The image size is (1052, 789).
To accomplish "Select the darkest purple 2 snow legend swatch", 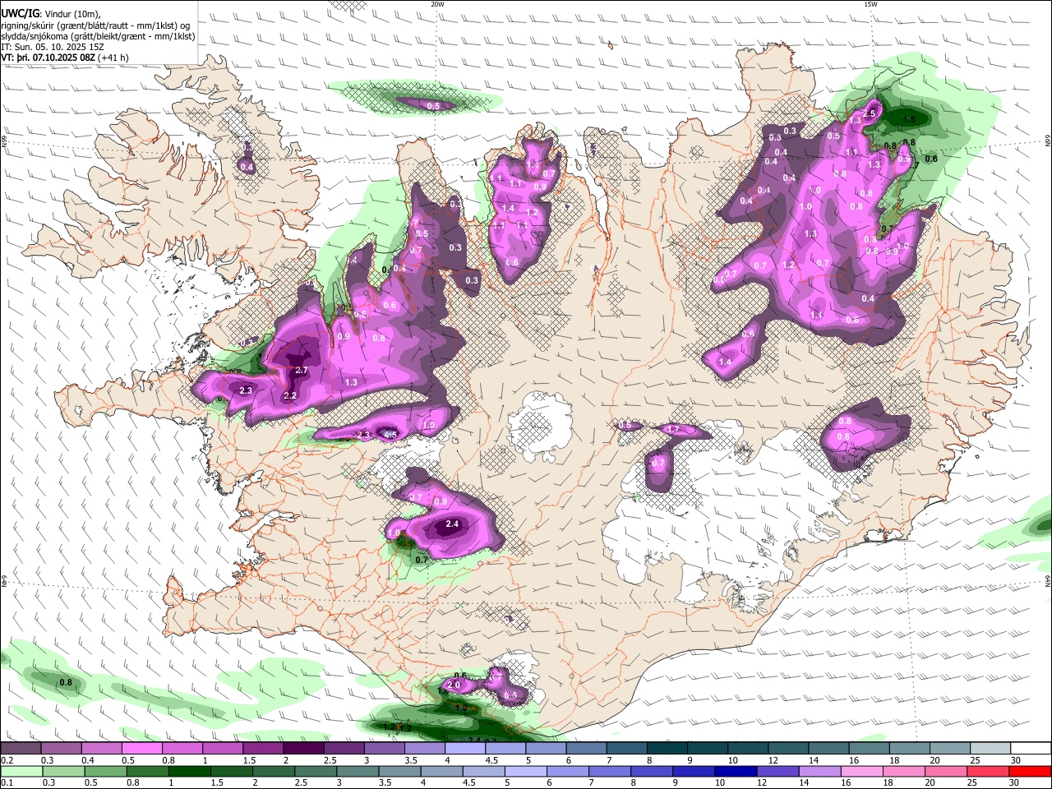I will coord(304,748).
